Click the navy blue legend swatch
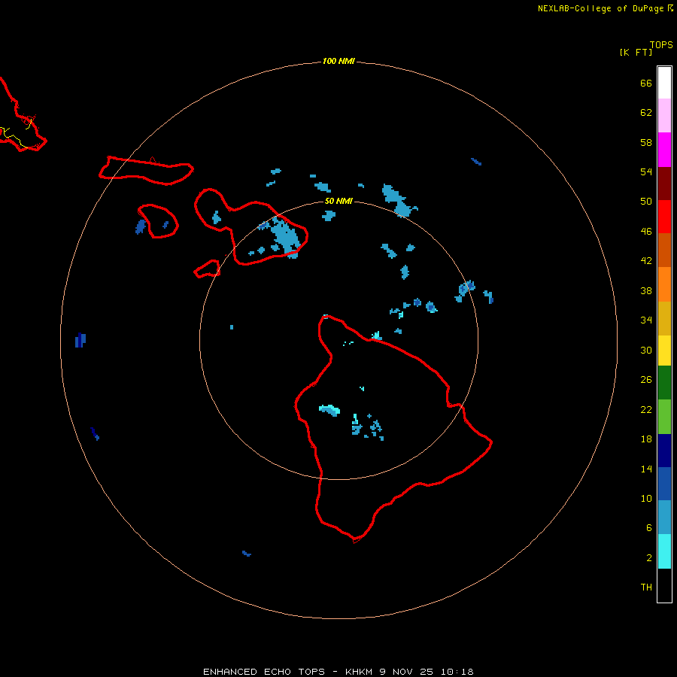Viewport: 677px width, 677px height. (x=664, y=451)
